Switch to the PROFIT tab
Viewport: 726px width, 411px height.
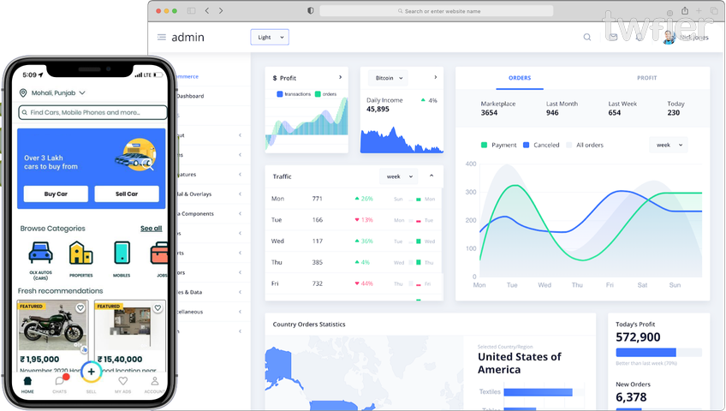tap(646, 78)
